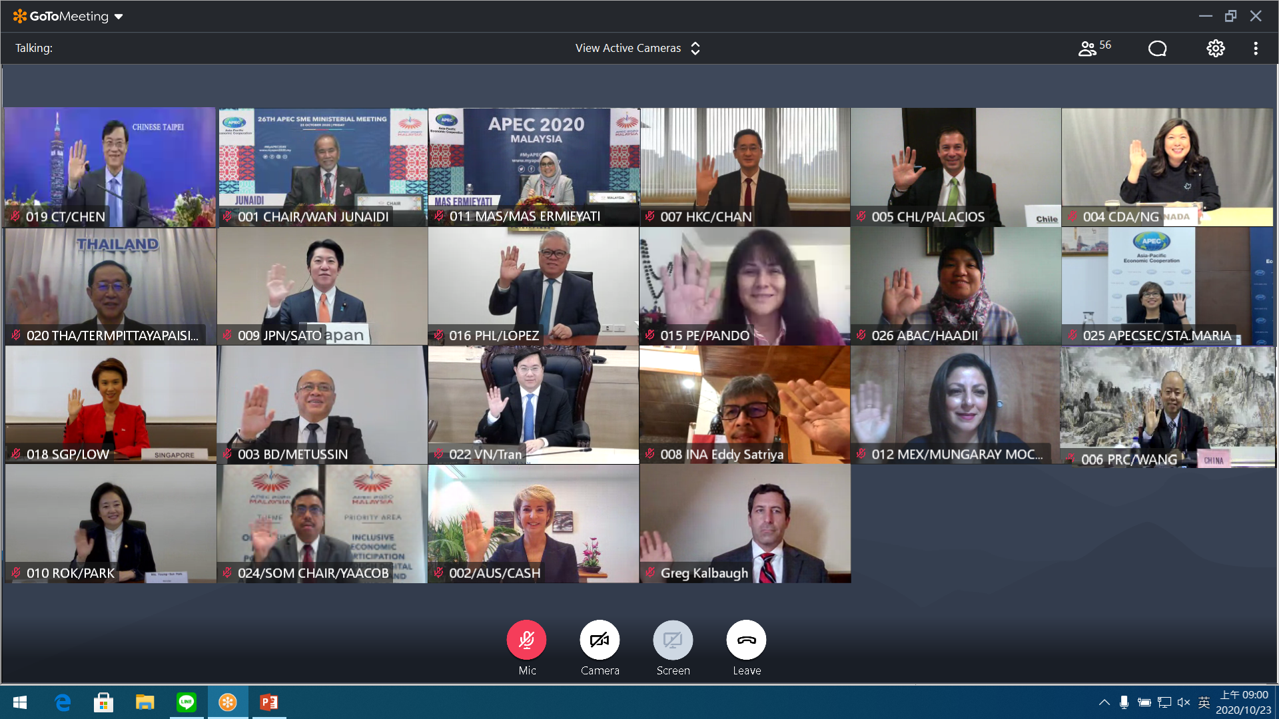Click the GoToMeeting taskbar icon
Viewport: 1279px width, 719px height.
coord(228,702)
